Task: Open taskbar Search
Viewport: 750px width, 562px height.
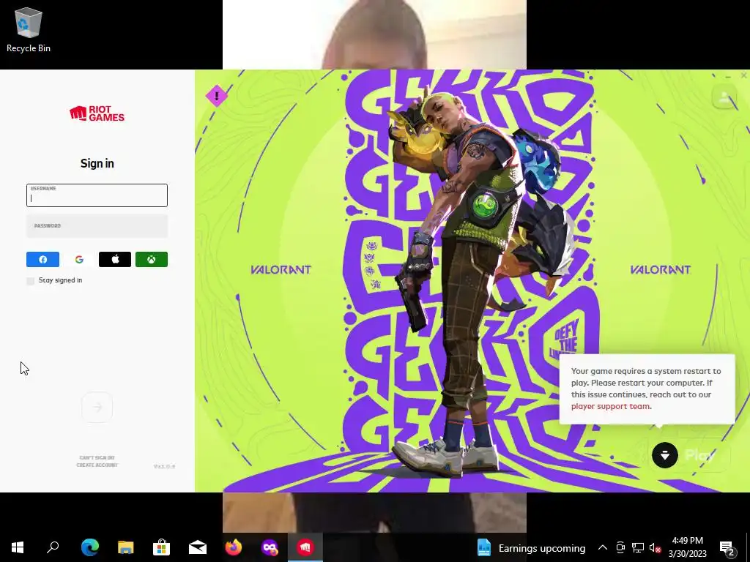Action: click(x=53, y=547)
